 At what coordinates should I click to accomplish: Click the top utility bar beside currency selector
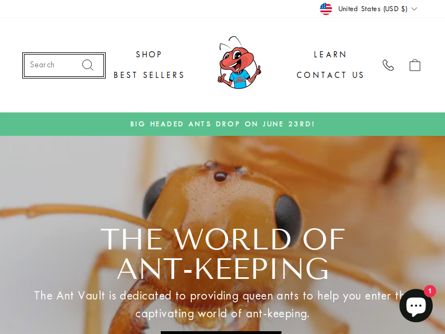pyautogui.click(x=159, y=9)
